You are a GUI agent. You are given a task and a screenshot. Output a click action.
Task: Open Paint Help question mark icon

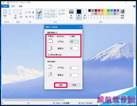point(134,6)
